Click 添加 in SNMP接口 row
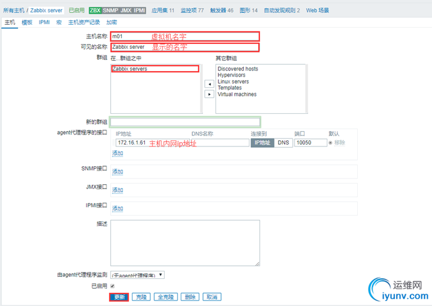This screenshot has height=306, width=432. click(x=118, y=172)
